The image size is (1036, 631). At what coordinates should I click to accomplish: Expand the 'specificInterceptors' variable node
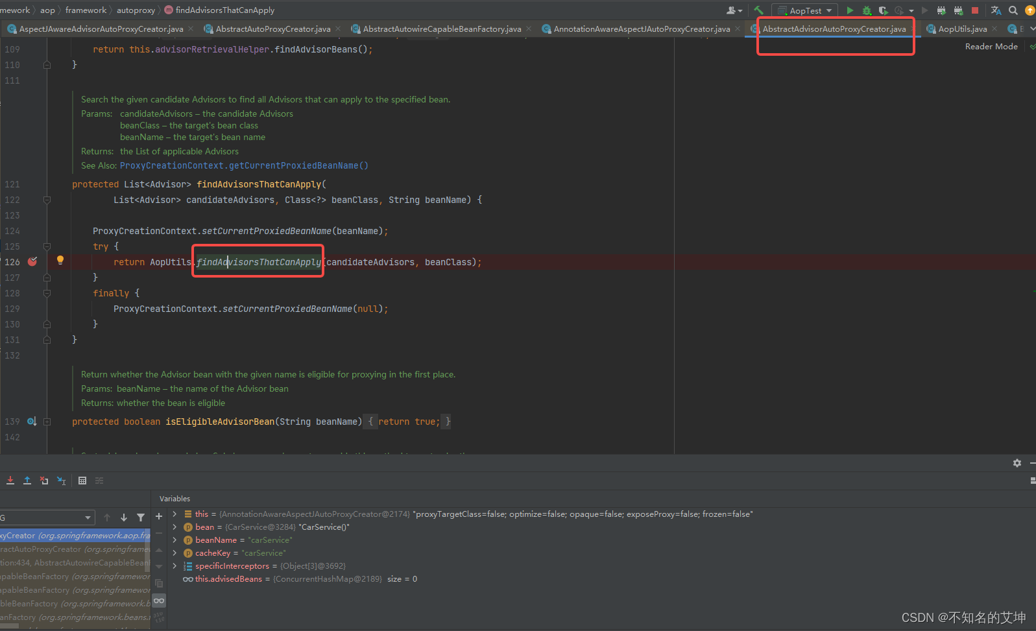point(175,566)
